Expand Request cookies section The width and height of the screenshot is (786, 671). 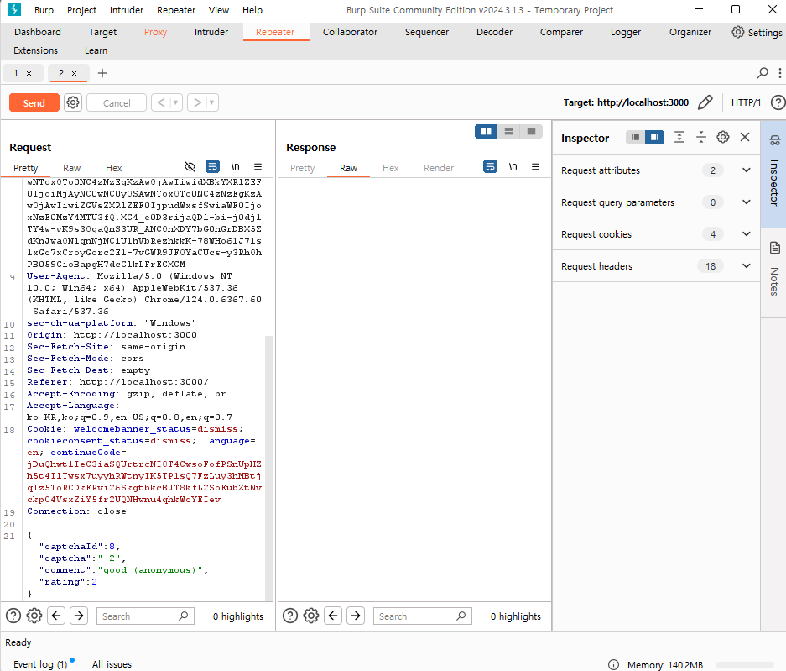click(656, 233)
